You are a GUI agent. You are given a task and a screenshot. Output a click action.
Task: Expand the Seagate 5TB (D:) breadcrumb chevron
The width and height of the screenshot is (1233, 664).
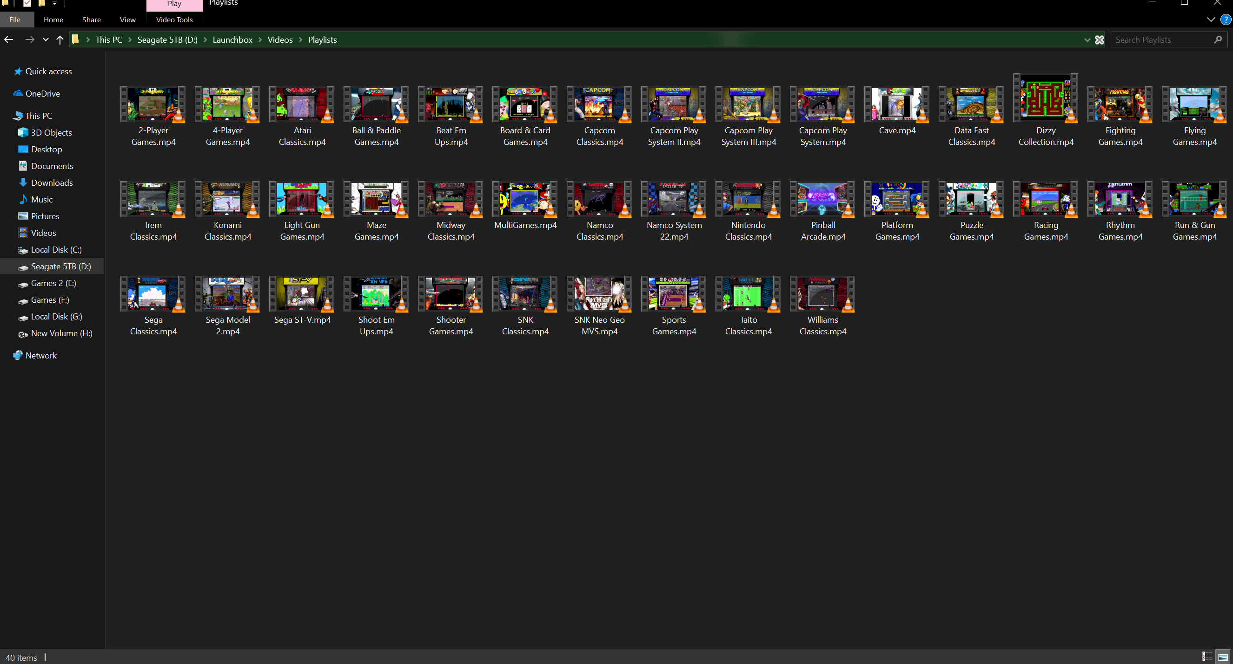pos(205,39)
